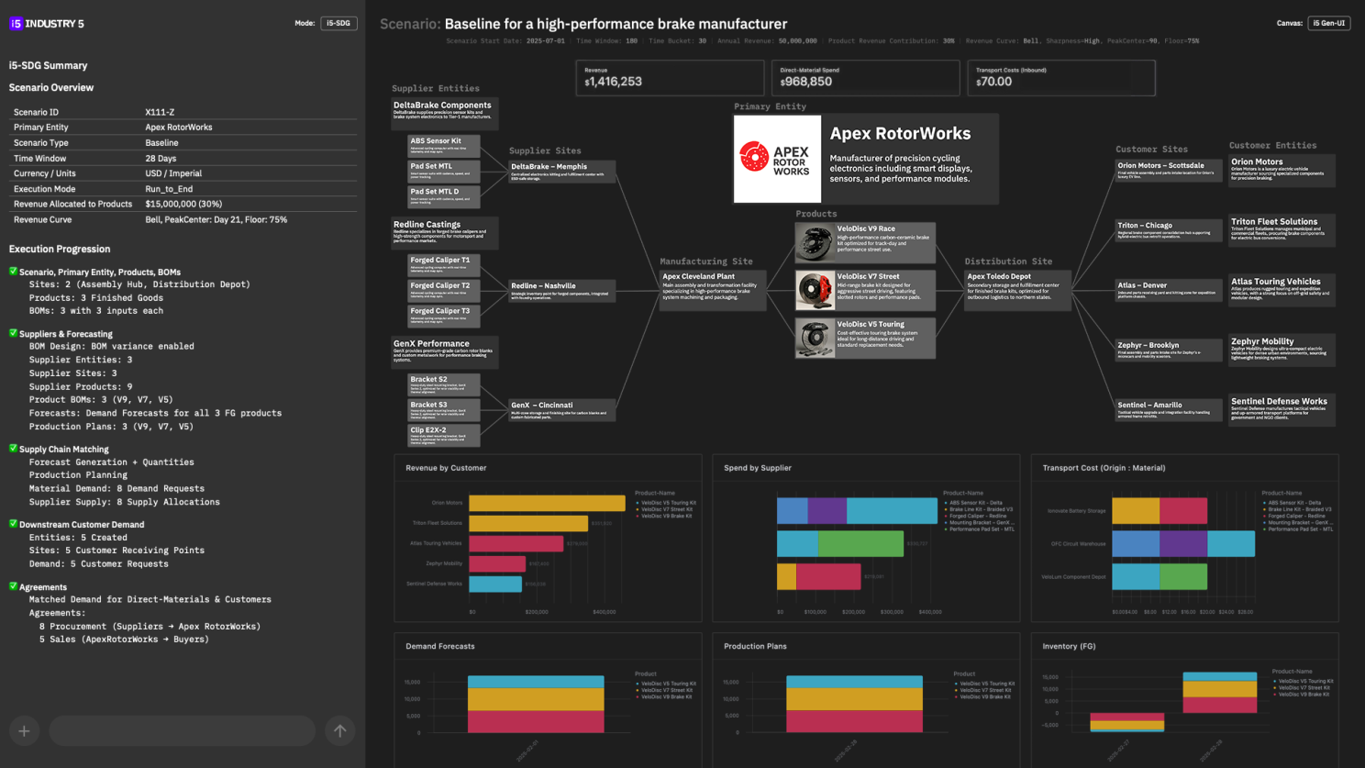Open the Apex Cleveland Plant manufacturing node
Screen dimensions: 1365x768
click(x=713, y=289)
